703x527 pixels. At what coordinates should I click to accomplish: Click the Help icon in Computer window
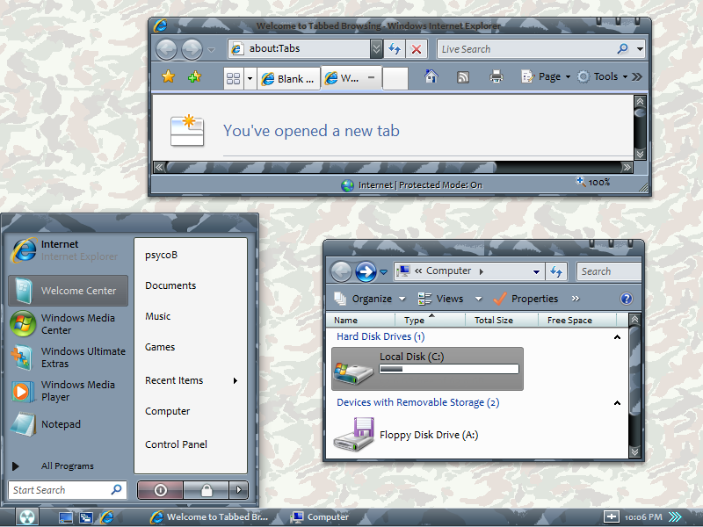[627, 299]
